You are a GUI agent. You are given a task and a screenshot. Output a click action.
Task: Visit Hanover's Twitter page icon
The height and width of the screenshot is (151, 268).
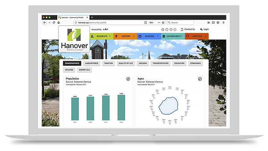[x=167, y=29]
